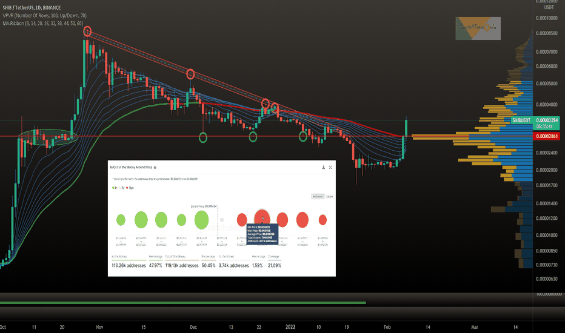Click the leftmost small green bubble

(121, 220)
